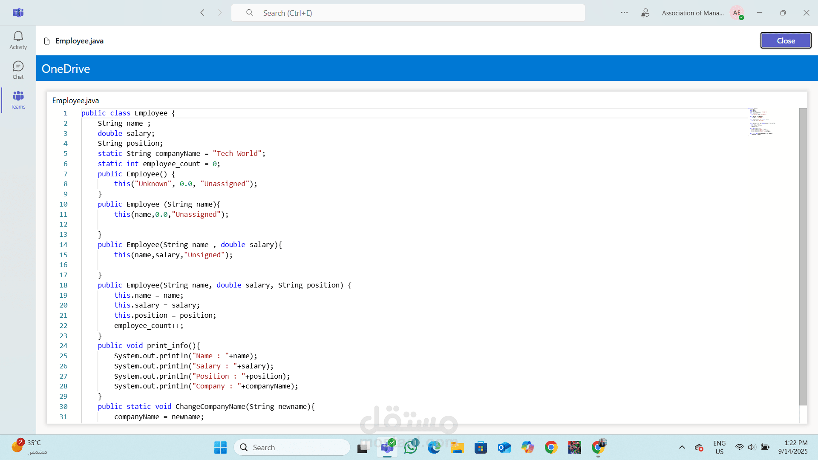Viewport: 818px width, 460px height.
Task: Go back using the left arrow
Action: [x=202, y=13]
